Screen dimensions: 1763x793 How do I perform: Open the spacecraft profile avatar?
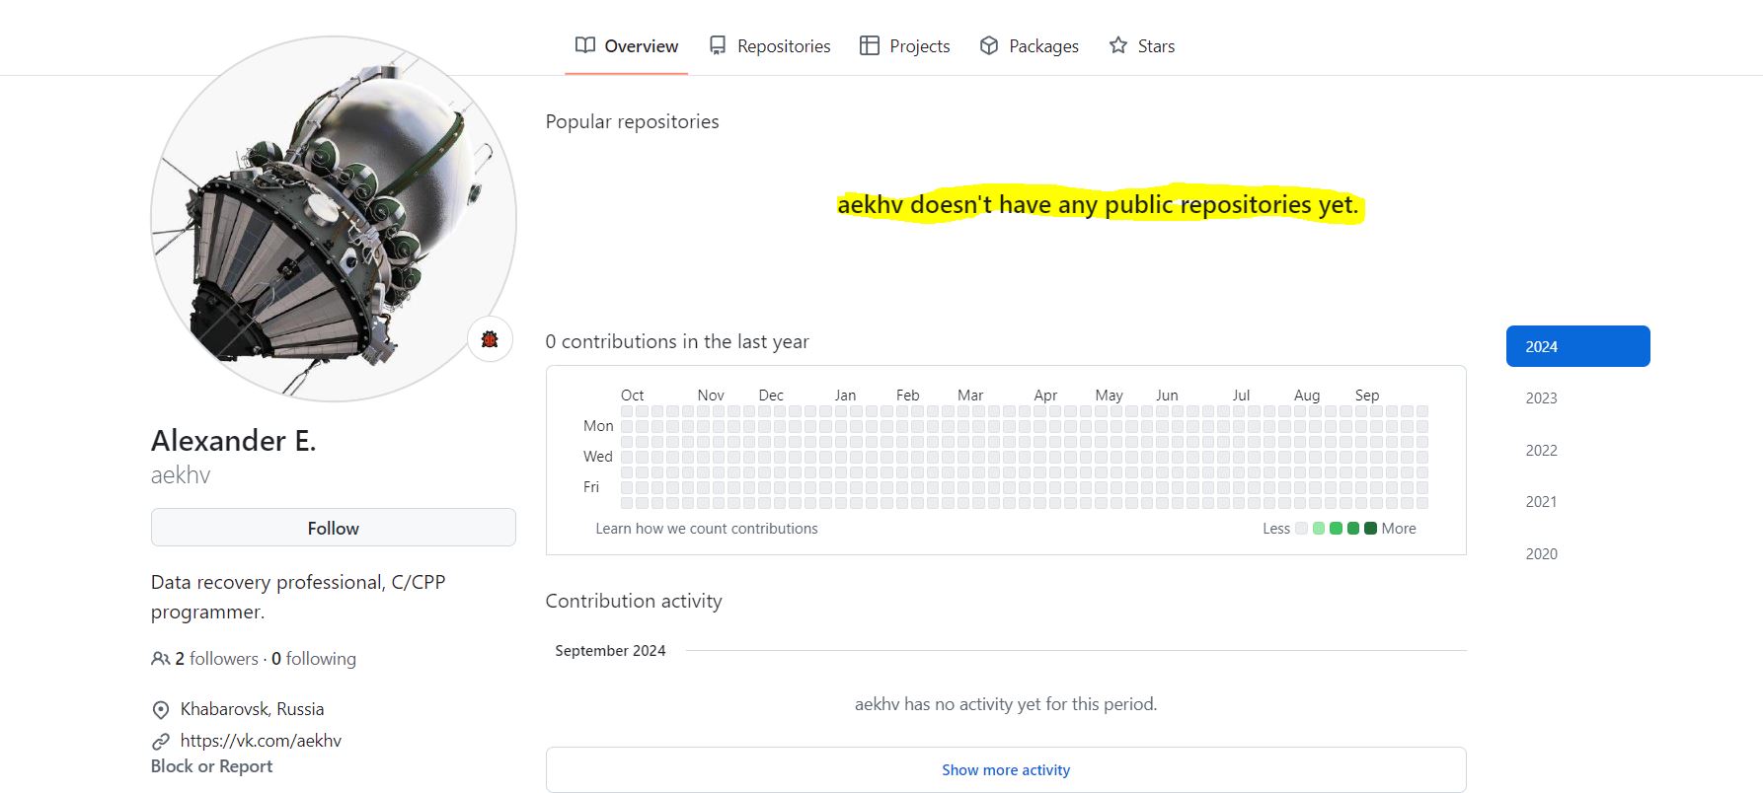coord(333,219)
